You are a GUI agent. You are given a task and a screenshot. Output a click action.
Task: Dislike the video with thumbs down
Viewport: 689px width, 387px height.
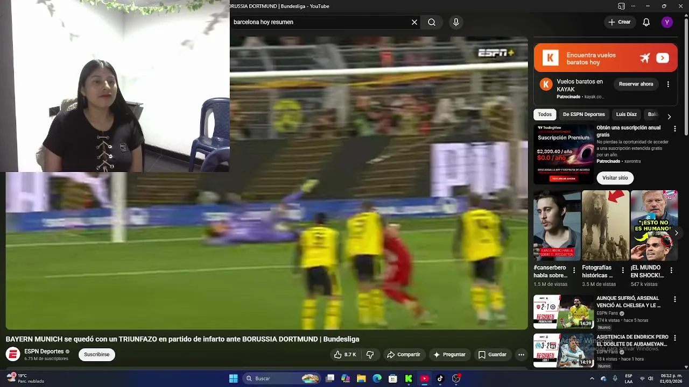point(370,355)
